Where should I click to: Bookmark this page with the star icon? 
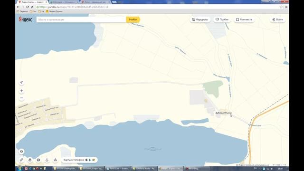(x=281, y=7)
